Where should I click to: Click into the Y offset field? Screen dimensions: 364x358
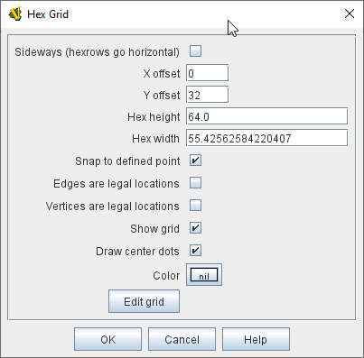pyautogui.click(x=207, y=95)
